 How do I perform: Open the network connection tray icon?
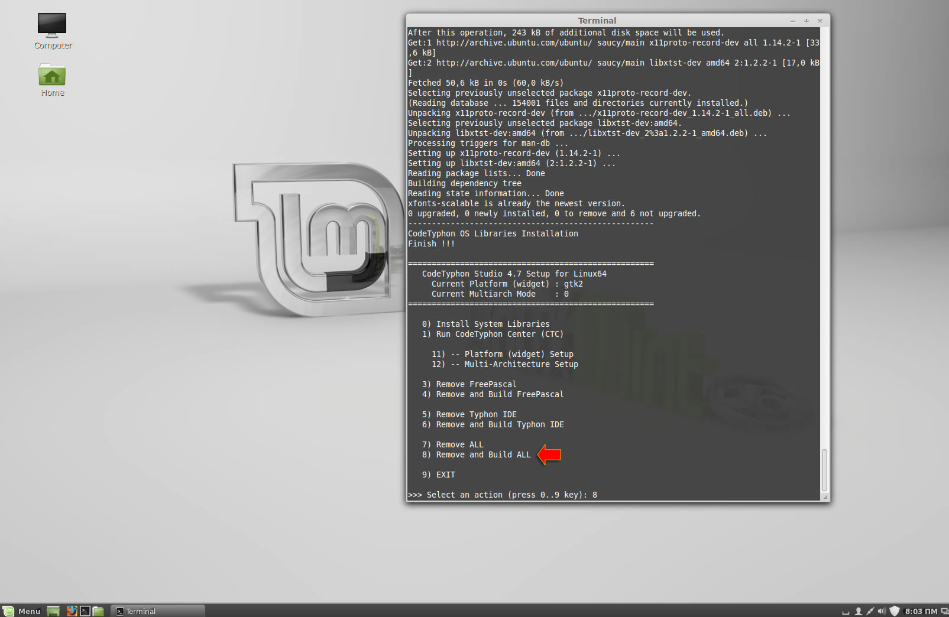(870, 611)
